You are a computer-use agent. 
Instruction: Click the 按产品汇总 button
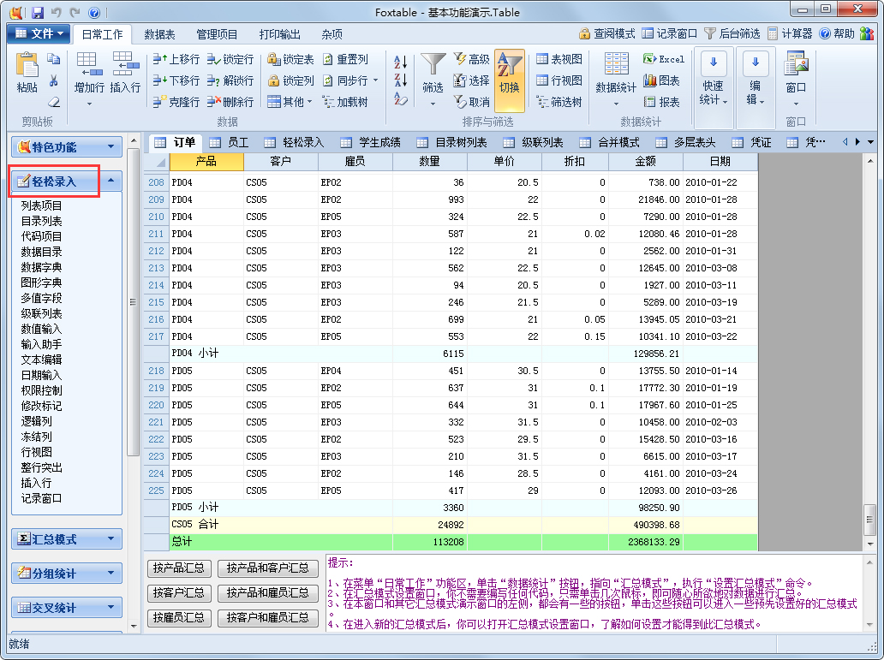point(178,568)
